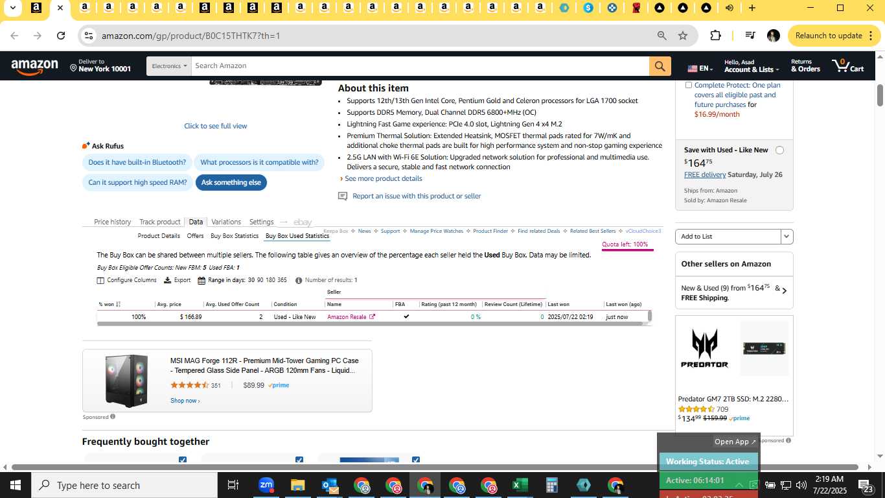This screenshot has width=885, height=498.
Task: Click the FREE delivery link
Action: tap(705, 174)
